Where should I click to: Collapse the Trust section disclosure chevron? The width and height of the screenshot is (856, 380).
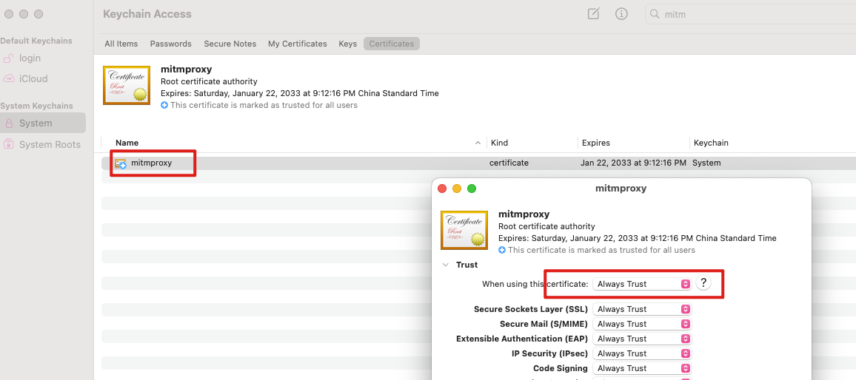pos(446,265)
